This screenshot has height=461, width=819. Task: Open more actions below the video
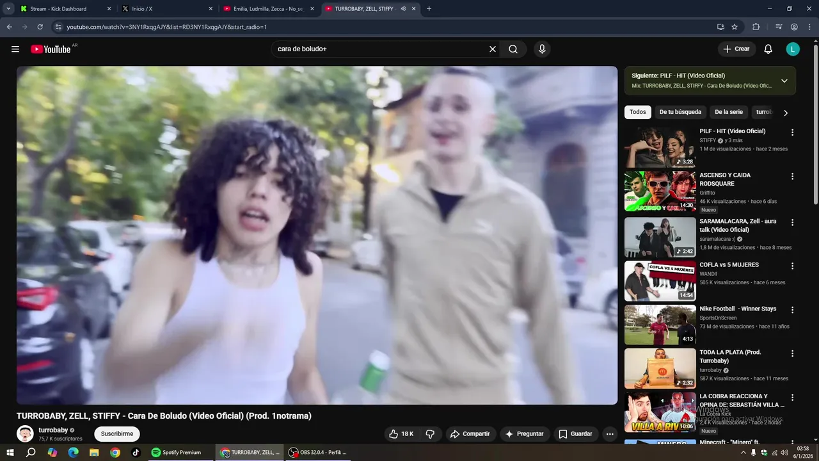(x=610, y=434)
